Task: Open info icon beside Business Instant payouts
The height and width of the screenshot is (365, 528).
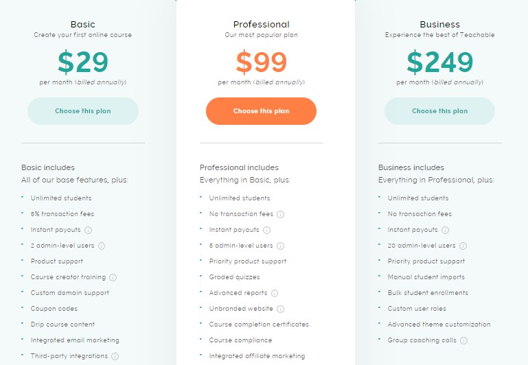Action: click(445, 230)
